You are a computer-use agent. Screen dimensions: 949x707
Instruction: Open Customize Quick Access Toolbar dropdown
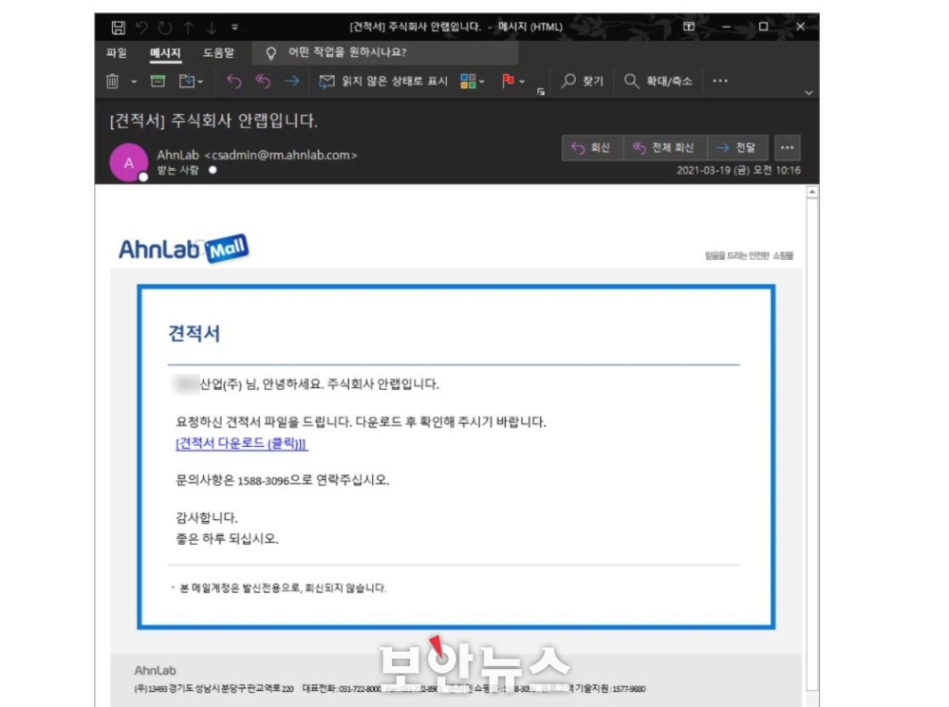(x=234, y=28)
